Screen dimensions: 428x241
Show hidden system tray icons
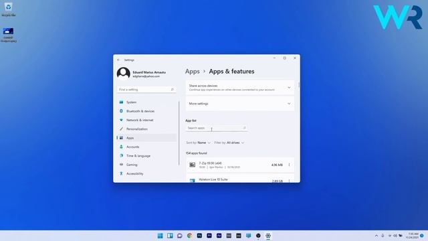point(377,236)
